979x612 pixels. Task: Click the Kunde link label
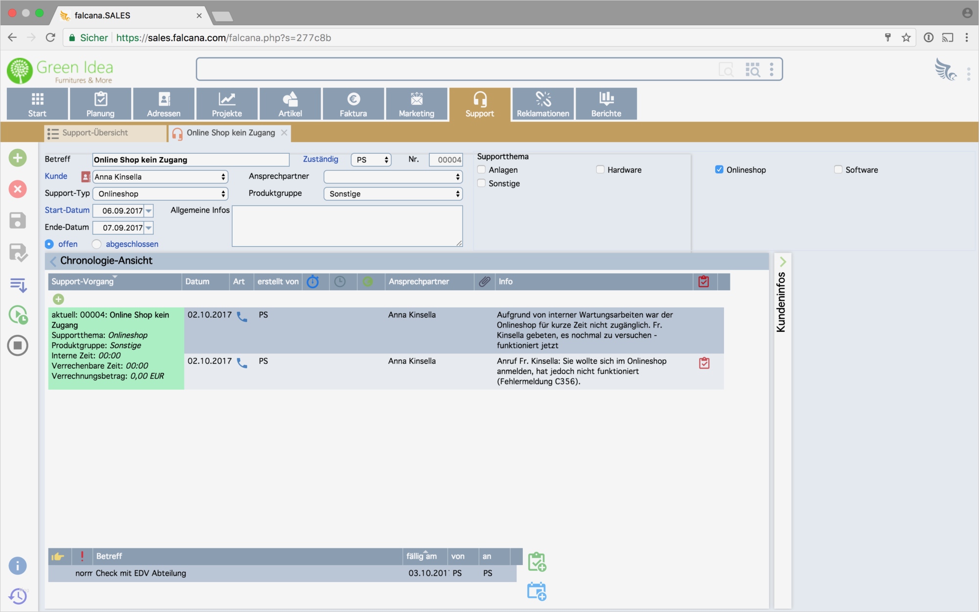(56, 176)
